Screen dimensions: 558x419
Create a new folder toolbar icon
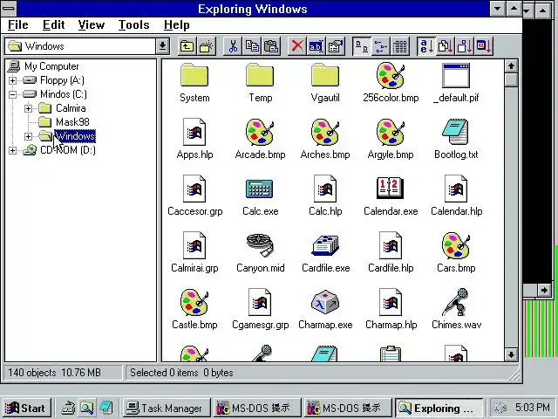click(x=207, y=46)
